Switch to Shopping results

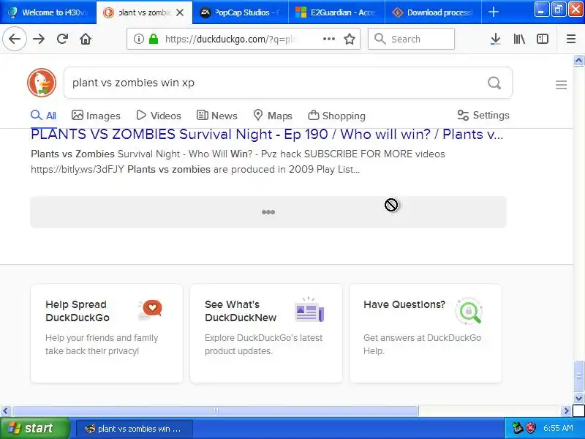pyautogui.click(x=336, y=116)
